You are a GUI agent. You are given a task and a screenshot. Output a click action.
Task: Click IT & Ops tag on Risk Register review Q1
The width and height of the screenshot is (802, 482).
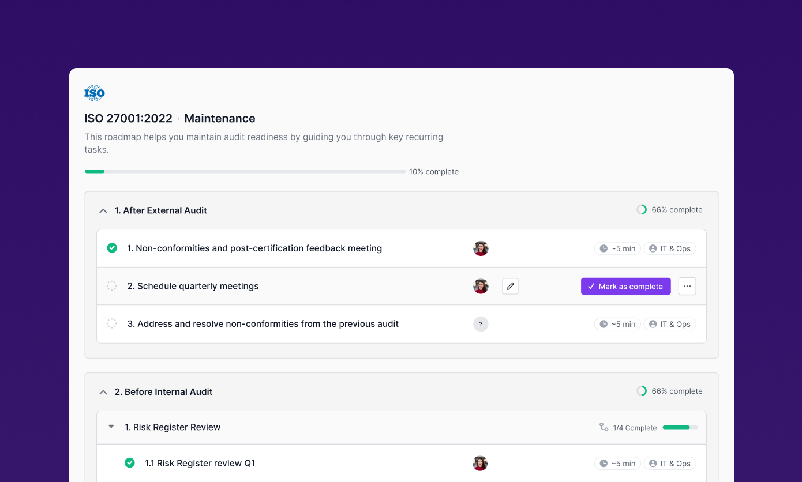(669, 464)
